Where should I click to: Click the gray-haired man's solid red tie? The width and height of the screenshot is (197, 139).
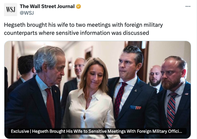(x=51, y=106)
